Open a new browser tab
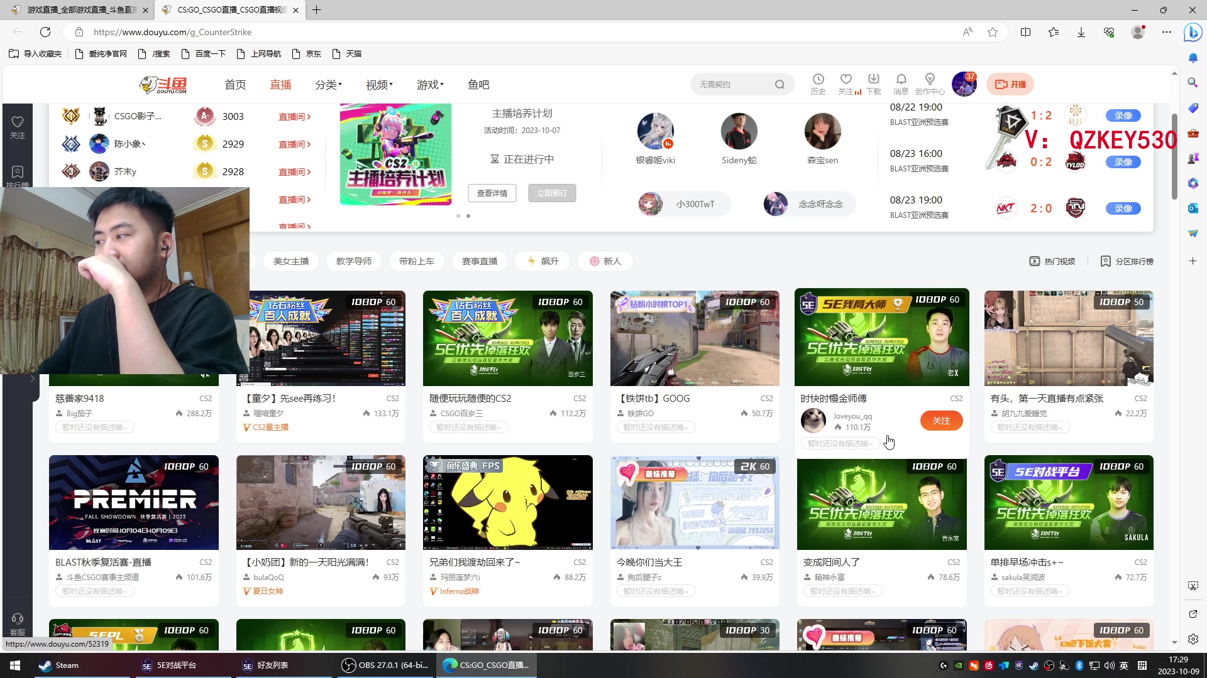 317,10
